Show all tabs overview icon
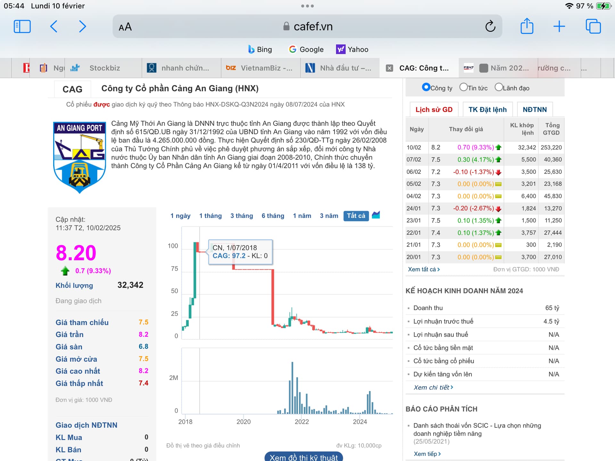The image size is (615, 461). (x=593, y=26)
